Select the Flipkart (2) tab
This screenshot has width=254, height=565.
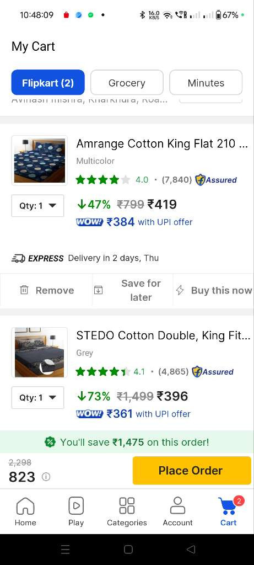[48, 83]
